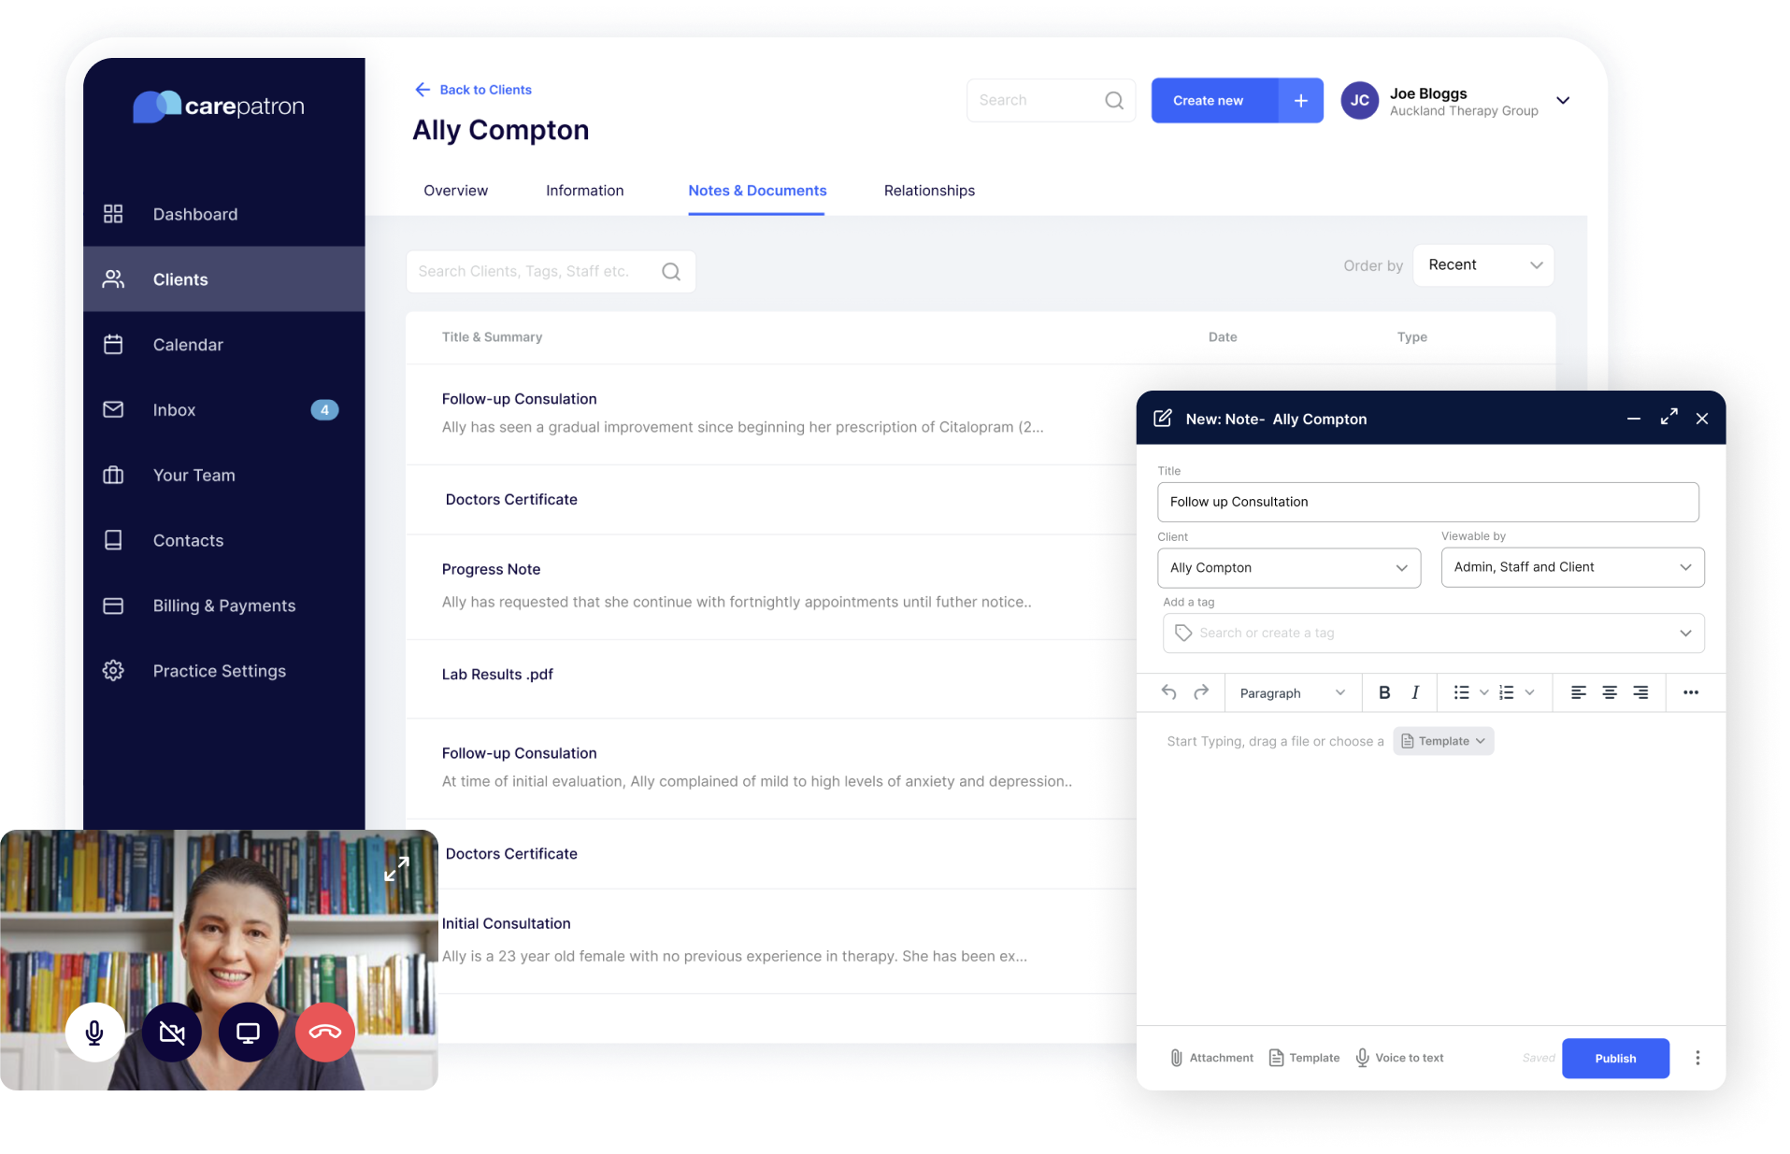The image size is (1790, 1154).
Task: Open the vertical dots menu beside Publish
Action: point(1697,1058)
